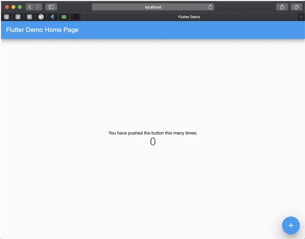The image size is (305, 239).
Task: Show the Safari sidebar
Action: coord(51,7)
